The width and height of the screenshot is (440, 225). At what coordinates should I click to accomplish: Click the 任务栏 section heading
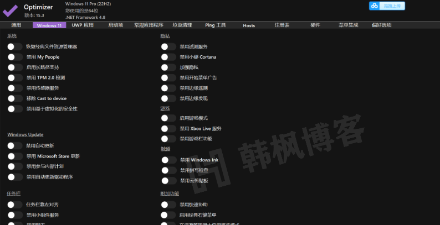14,193
